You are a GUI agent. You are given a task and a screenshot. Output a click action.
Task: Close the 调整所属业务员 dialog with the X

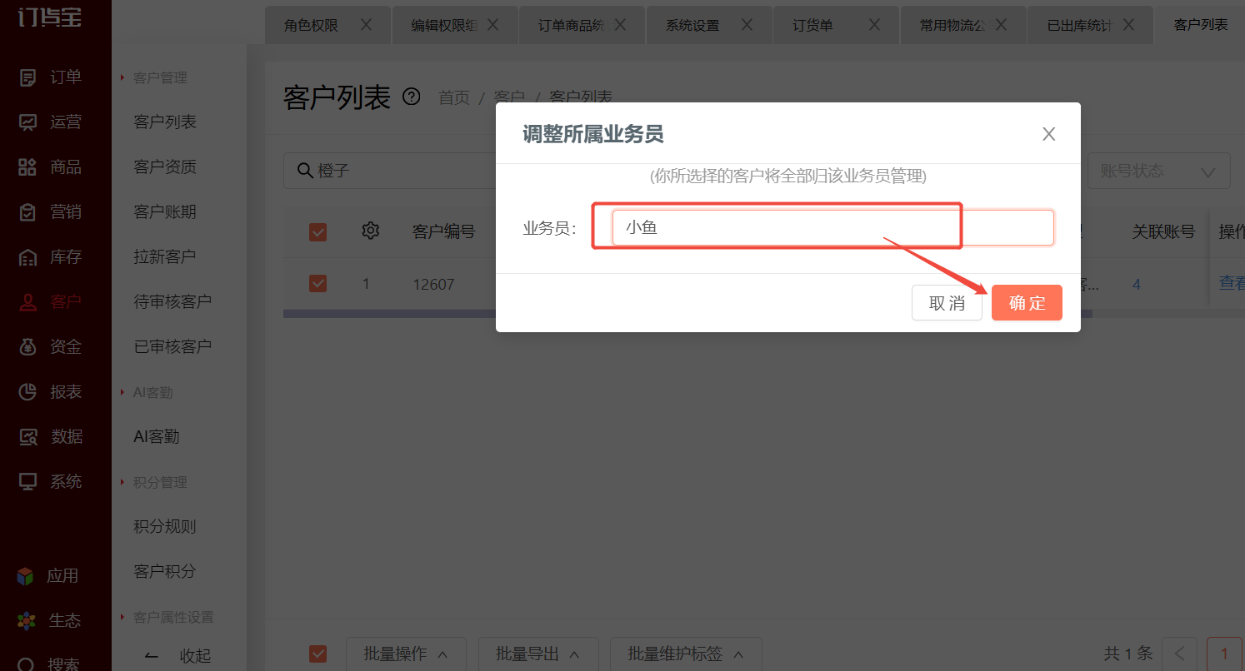tap(1049, 134)
